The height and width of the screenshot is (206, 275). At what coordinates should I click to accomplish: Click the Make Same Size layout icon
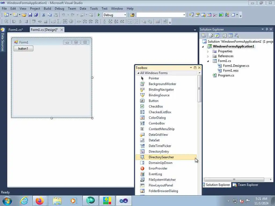click(65, 21)
